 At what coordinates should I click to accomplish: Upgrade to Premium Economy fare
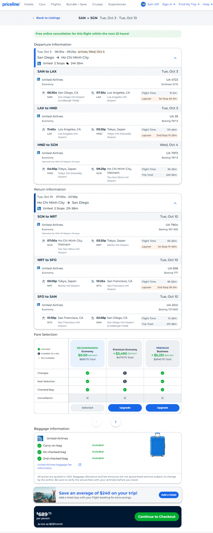tap(125, 408)
